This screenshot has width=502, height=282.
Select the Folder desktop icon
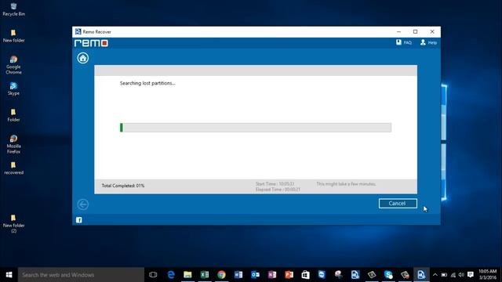pyautogui.click(x=13, y=115)
